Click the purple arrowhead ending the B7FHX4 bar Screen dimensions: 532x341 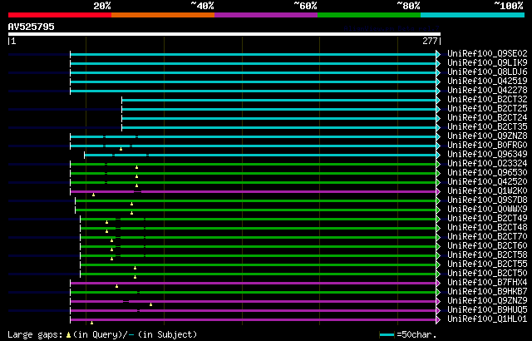tap(438, 283)
